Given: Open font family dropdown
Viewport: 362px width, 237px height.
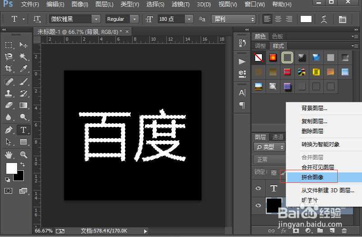Looking at the screenshot, I should coord(96,19).
